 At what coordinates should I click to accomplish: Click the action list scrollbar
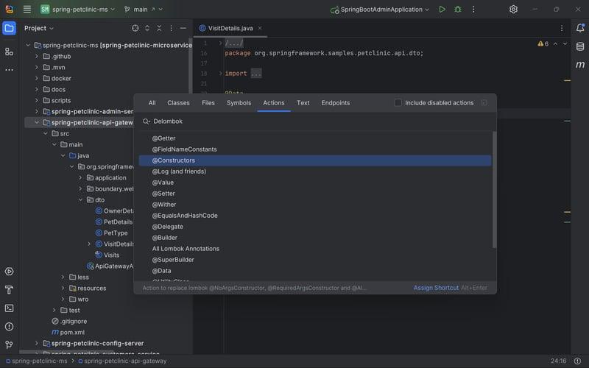(494, 190)
